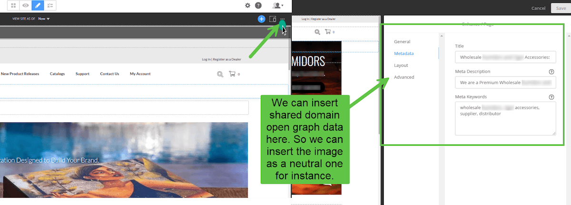Image resolution: width=571 pixels, height=205 pixels.
Task: Click into the Meta Keywords text area
Action: click(x=505, y=119)
